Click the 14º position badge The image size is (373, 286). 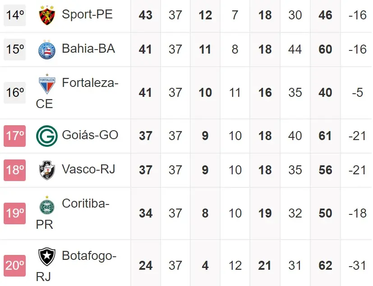point(15,15)
